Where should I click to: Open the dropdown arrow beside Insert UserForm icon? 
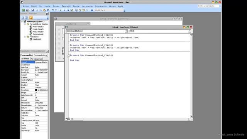click(x=30, y=10)
